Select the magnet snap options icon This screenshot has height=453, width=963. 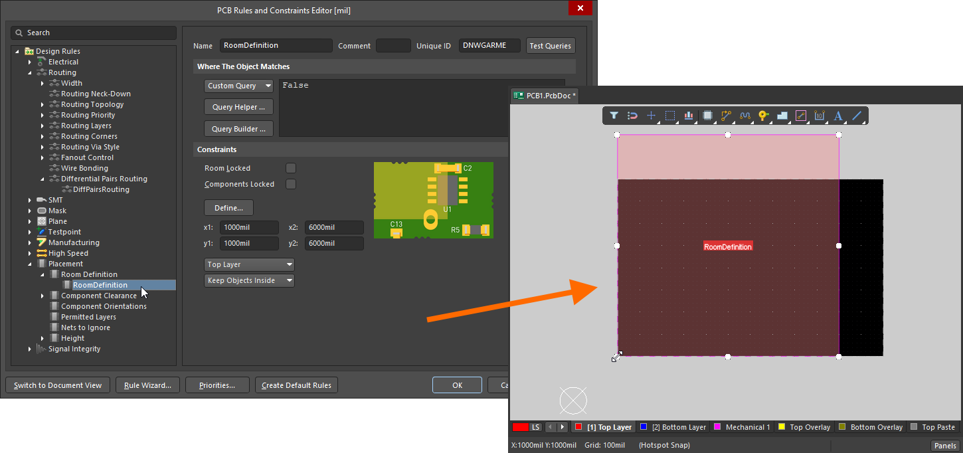tap(633, 116)
